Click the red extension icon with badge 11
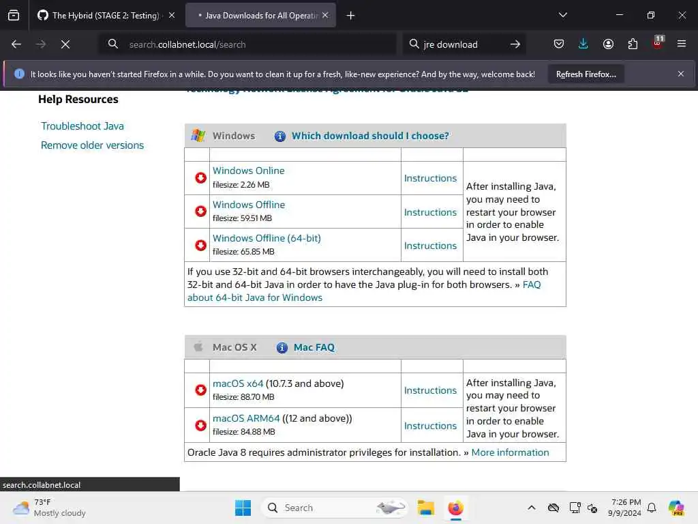Image resolution: width=698 pixels, height=524 pixels. [x=658, y=43]
